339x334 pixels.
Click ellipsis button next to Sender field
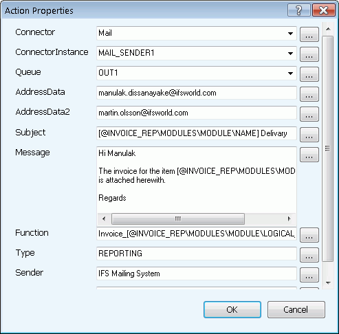[x=309, y=275]
